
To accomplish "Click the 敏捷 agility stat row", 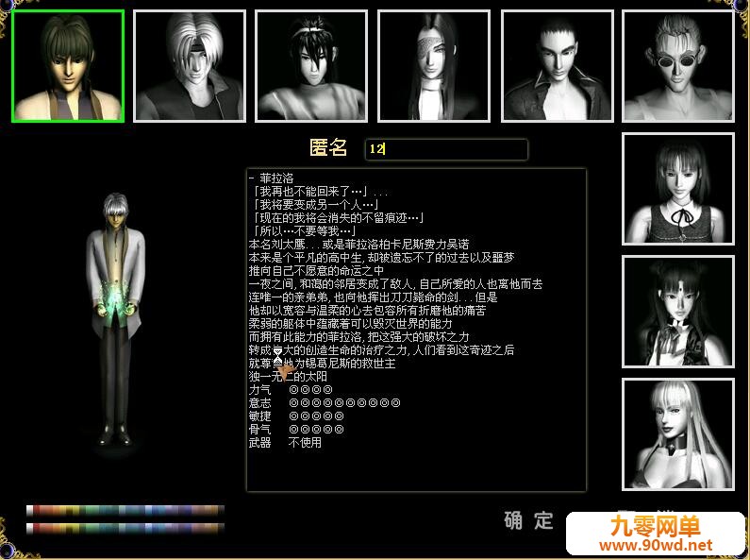I will tap(296, 416).
